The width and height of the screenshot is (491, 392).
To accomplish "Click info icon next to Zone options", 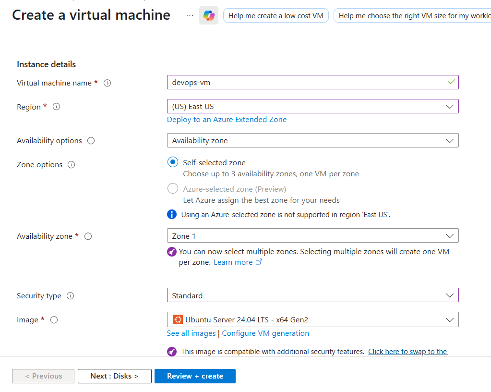I will pos(72,165).
